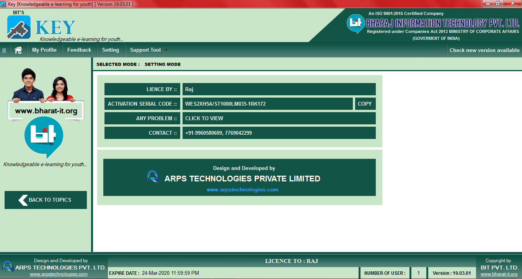Expand the Support Tool dropdown
This screenshot has height=279, width=522.
click(x=148, y=50)
